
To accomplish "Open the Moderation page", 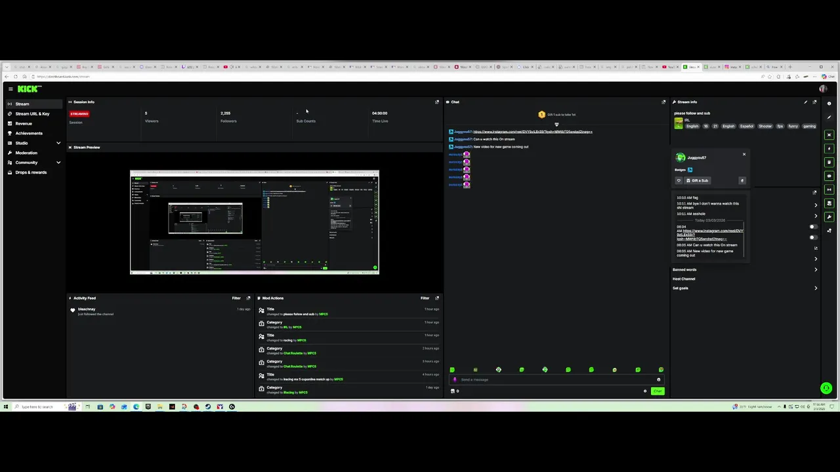I will point(34,153).
